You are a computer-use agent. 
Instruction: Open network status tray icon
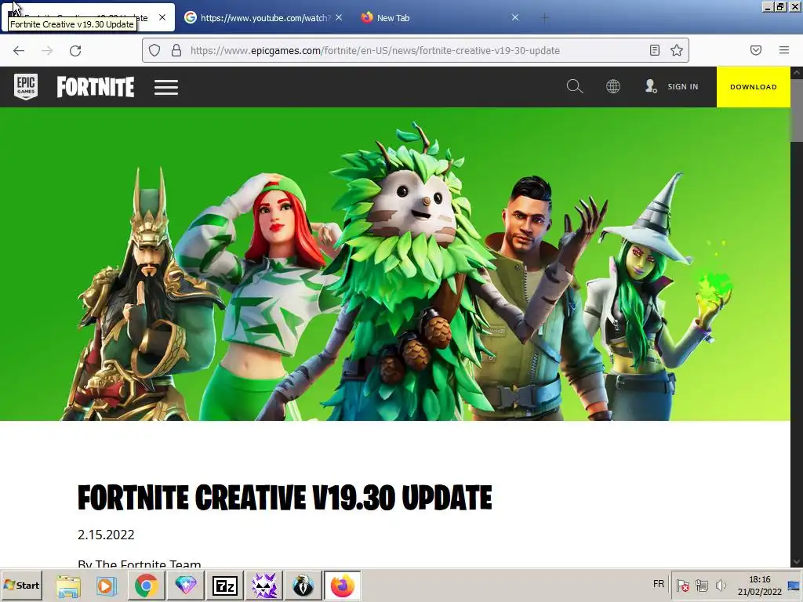click(702, 585)
